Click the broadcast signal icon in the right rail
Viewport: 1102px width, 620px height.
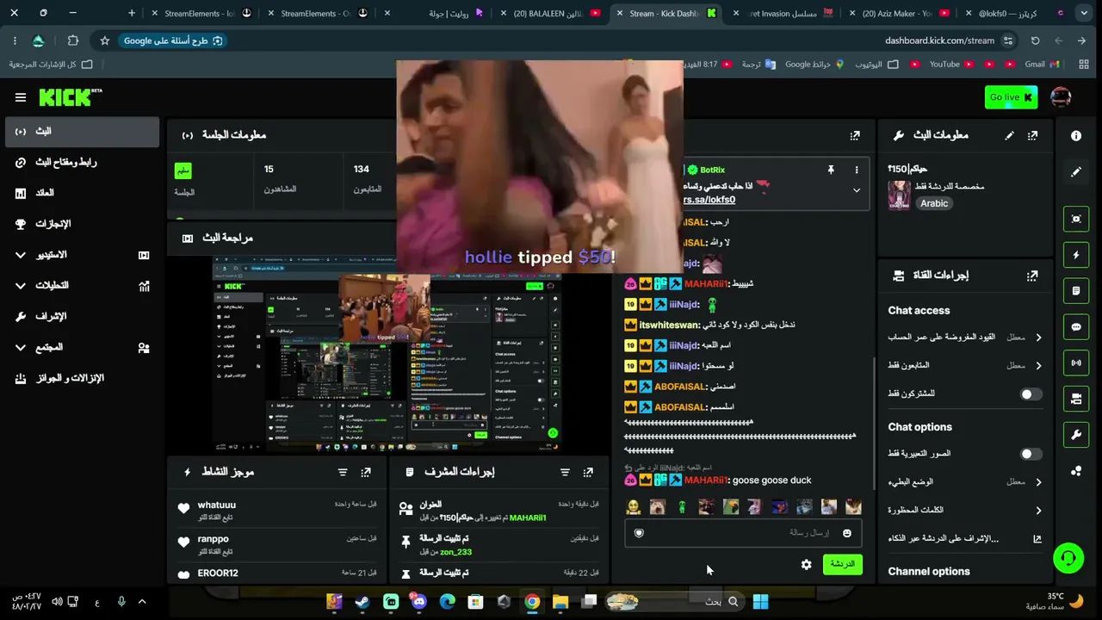(1076, 363)
